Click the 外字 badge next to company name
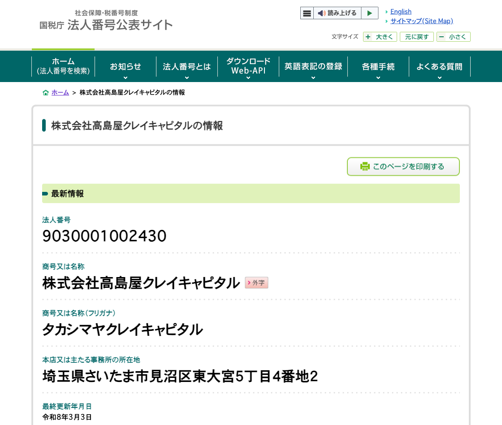502x425 pixels. (x=256, y=283)
